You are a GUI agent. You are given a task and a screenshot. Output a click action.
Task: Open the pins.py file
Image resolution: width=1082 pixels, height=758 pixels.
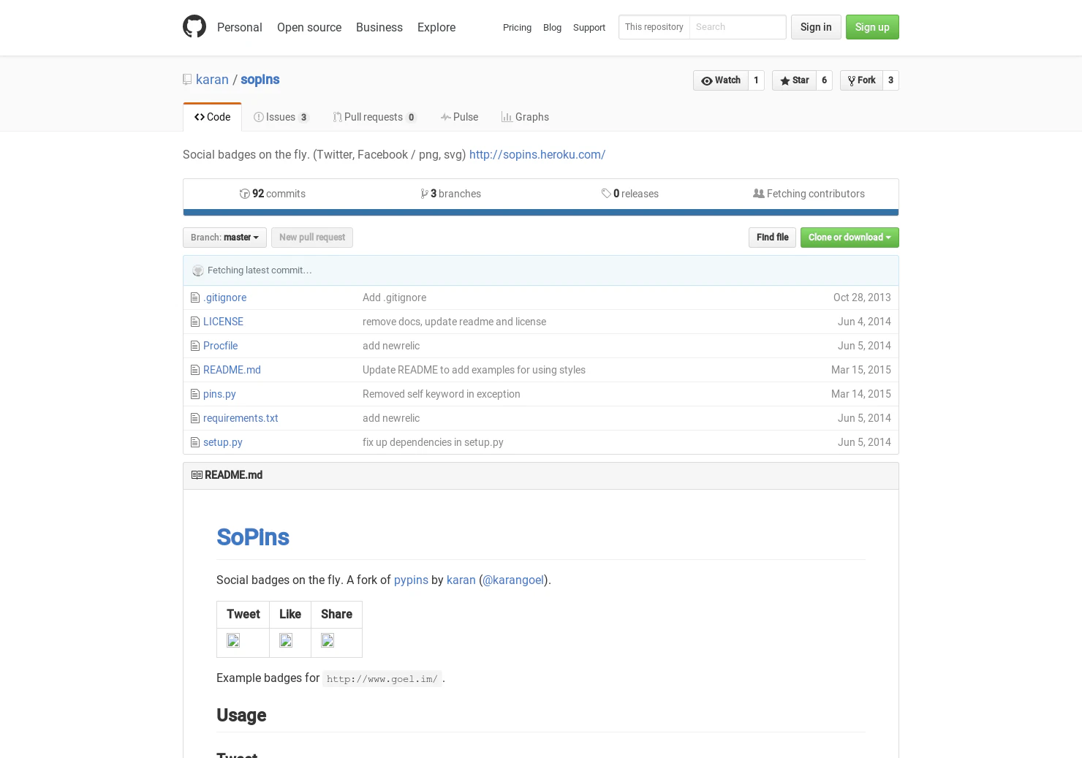(x=219, y=394)
